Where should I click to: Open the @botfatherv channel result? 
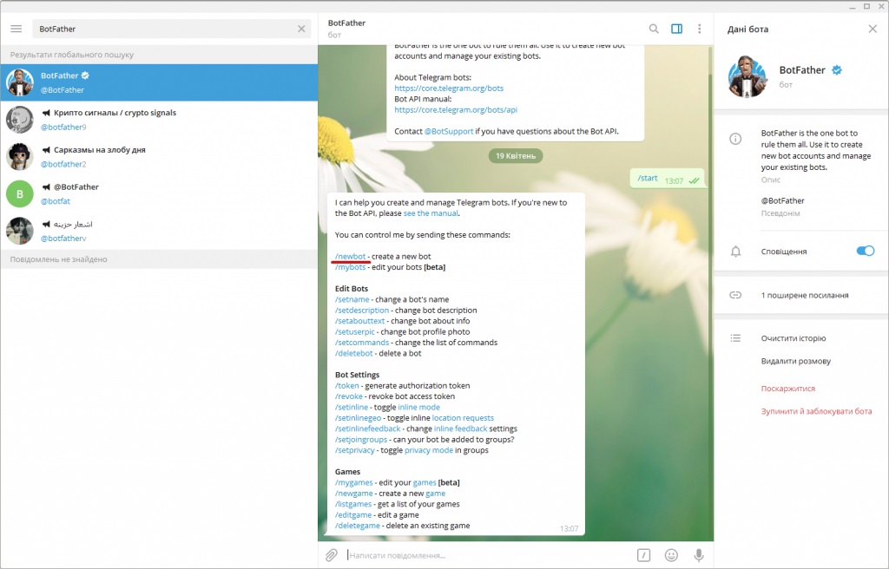point(160,232)
